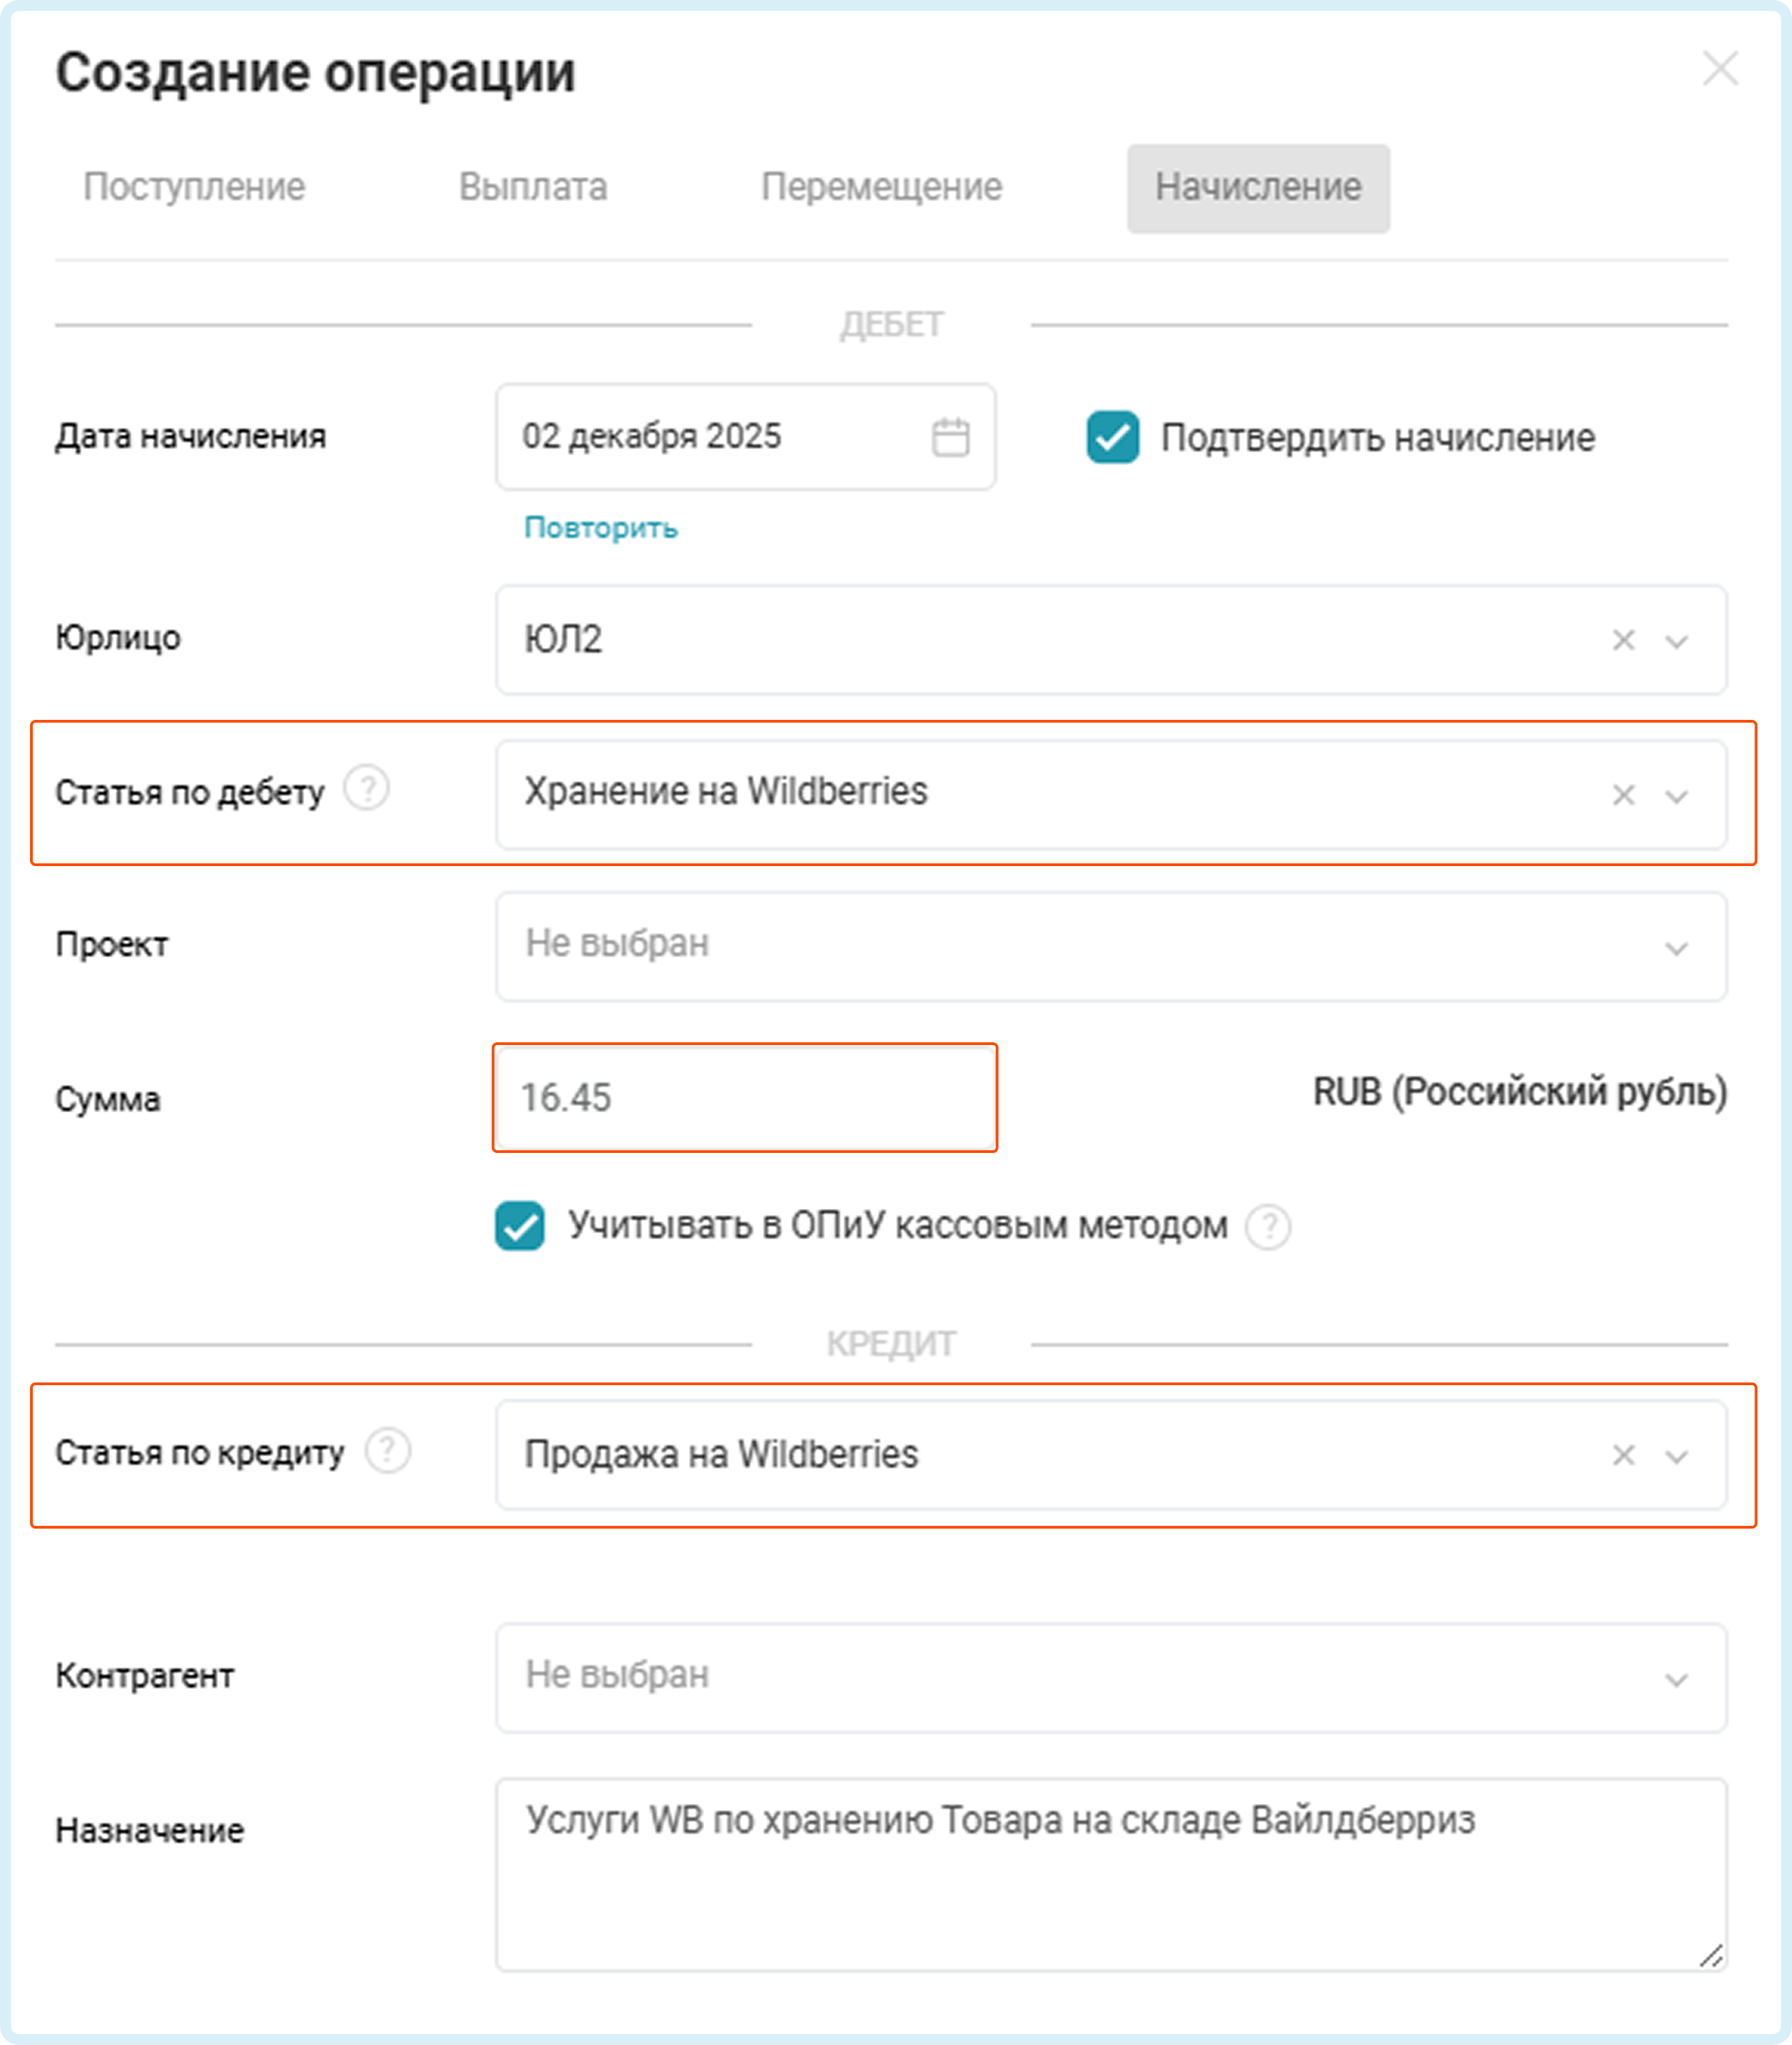Click the Сумма input field
1792x2045 pixels.
point(745,1098)
